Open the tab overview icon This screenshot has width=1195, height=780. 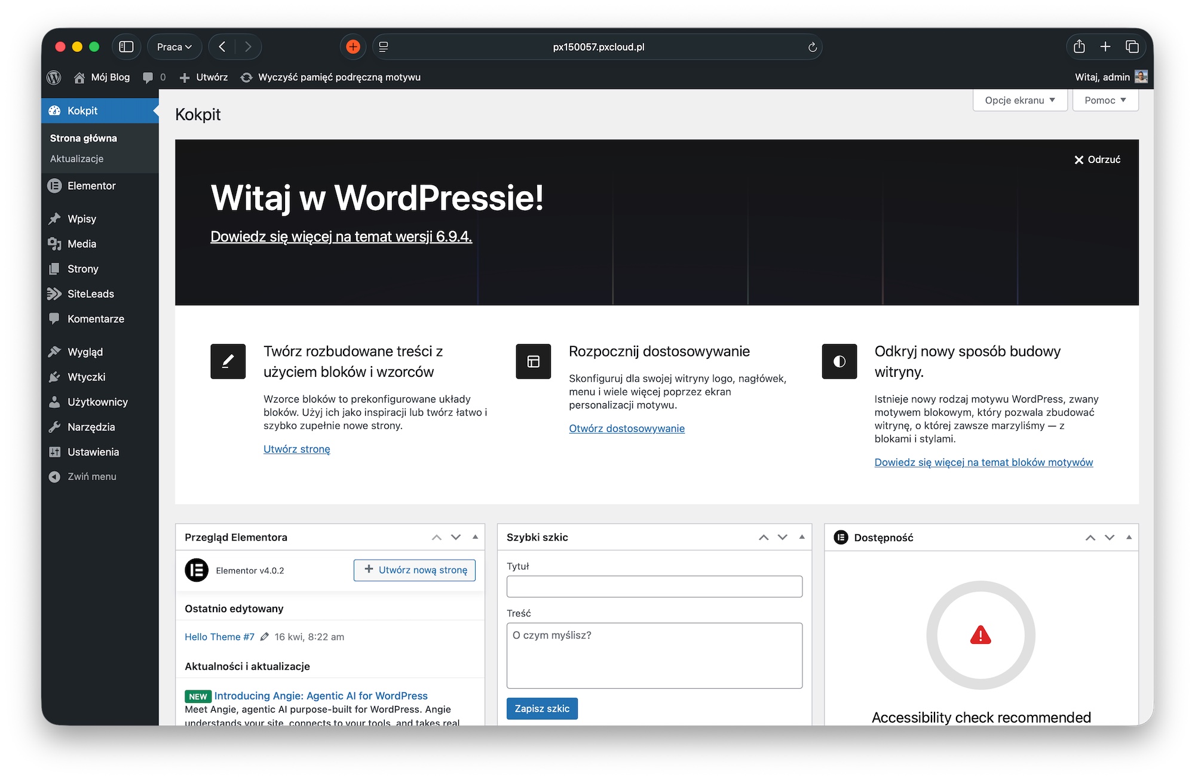tap(1132, 47)
